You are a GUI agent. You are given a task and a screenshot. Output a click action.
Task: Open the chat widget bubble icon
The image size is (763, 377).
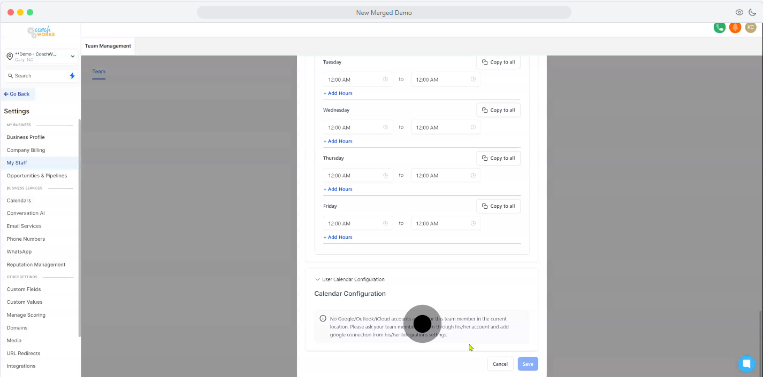[746, 364]
